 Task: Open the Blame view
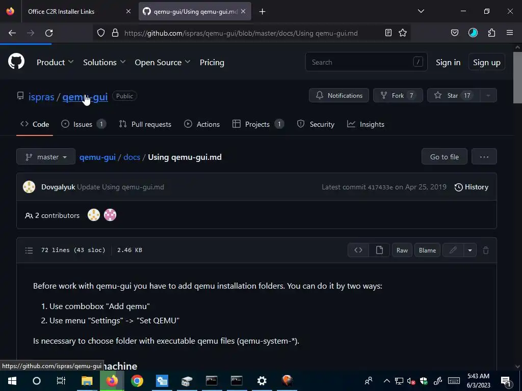coord(428,250)
